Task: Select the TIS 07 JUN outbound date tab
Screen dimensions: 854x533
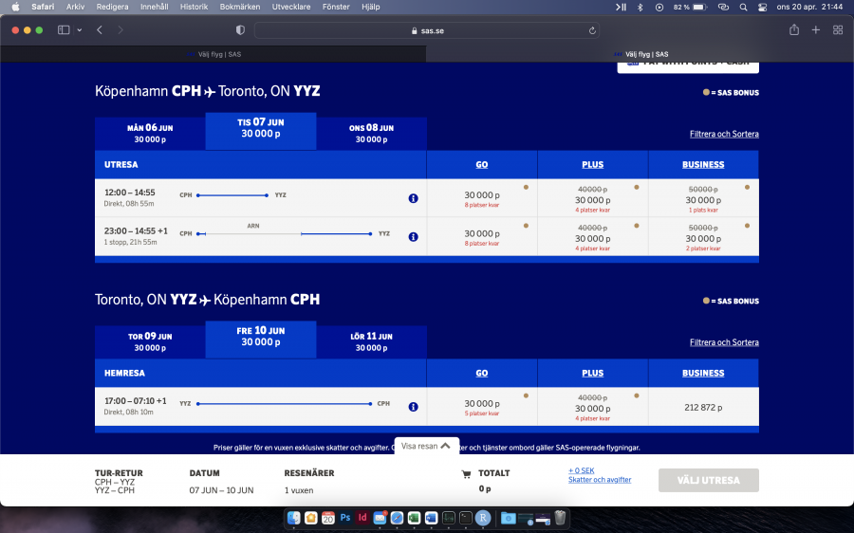Action: 261,131
